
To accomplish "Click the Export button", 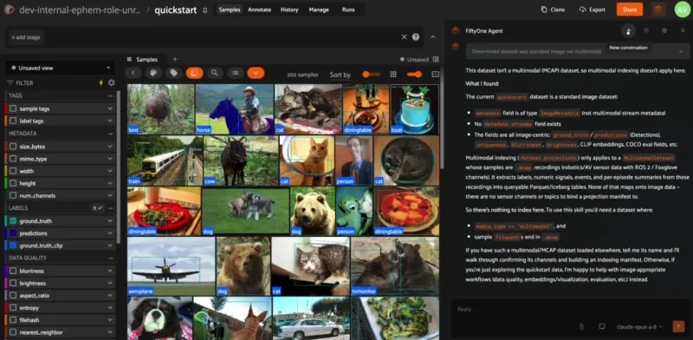I will coord(593,10).
